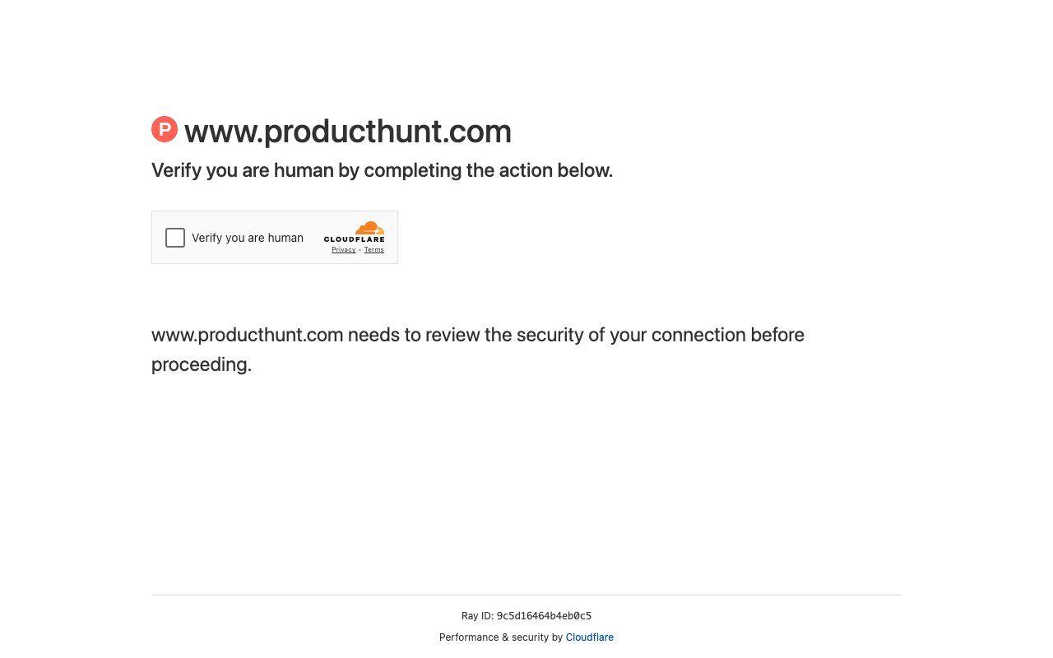The image size is (1053, 658).
Task: Click inside the Cloudflare verification widget box
Action: coord(275,237)
